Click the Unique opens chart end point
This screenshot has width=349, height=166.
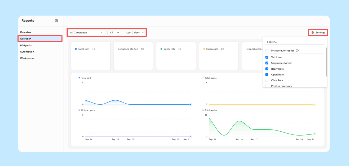[190, 137]
